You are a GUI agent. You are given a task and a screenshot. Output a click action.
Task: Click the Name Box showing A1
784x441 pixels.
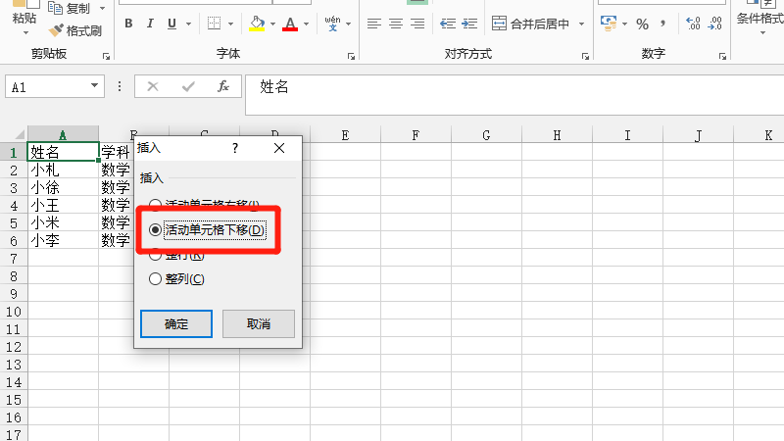coord(47,87)
